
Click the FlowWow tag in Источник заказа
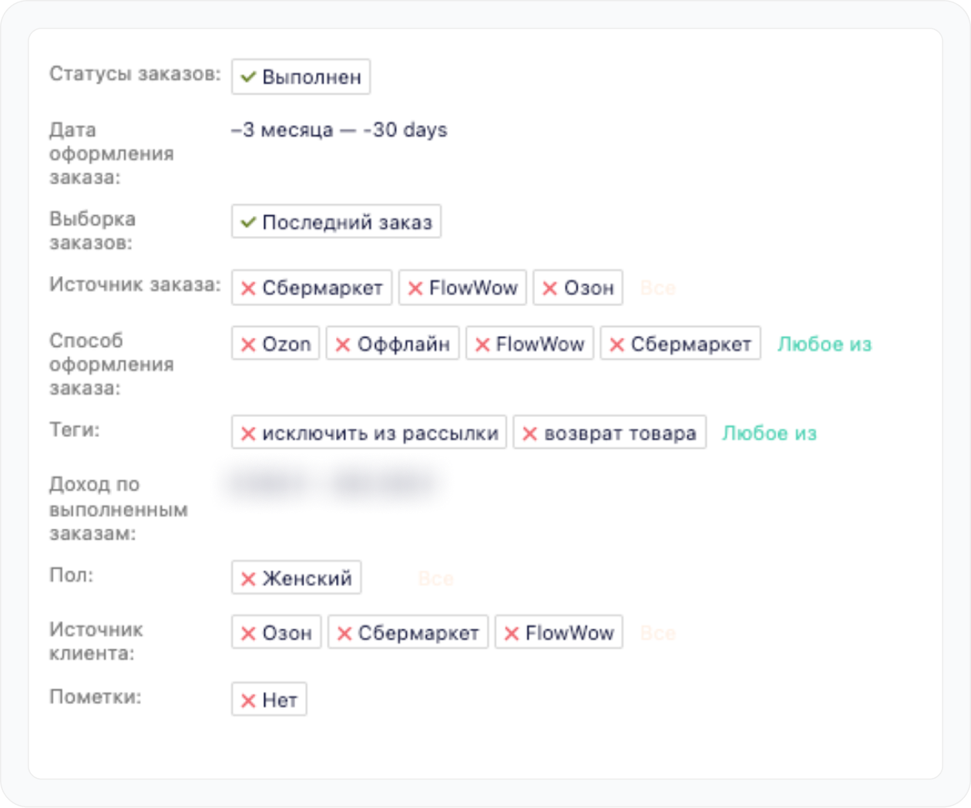point(463,288)
